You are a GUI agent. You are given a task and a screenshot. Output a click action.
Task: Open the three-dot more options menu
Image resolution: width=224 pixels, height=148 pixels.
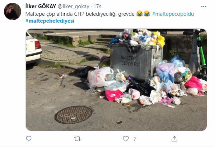tap(204, 6)
